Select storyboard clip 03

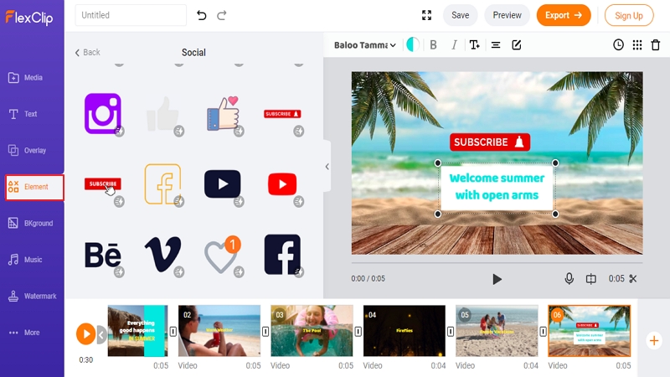[x=312, y=331]
